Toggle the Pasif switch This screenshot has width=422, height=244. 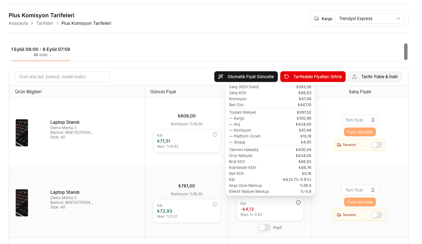click(265, 227)
